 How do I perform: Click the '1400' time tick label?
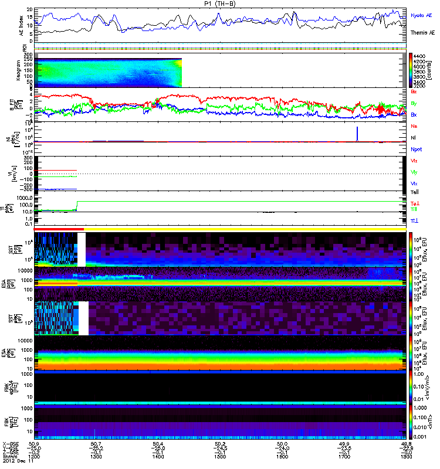click(158, 457)
